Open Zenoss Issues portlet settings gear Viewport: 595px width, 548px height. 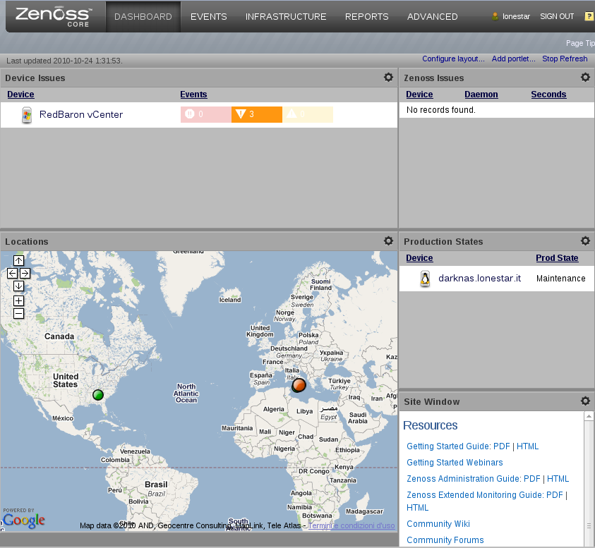click(x=585, y=78)
